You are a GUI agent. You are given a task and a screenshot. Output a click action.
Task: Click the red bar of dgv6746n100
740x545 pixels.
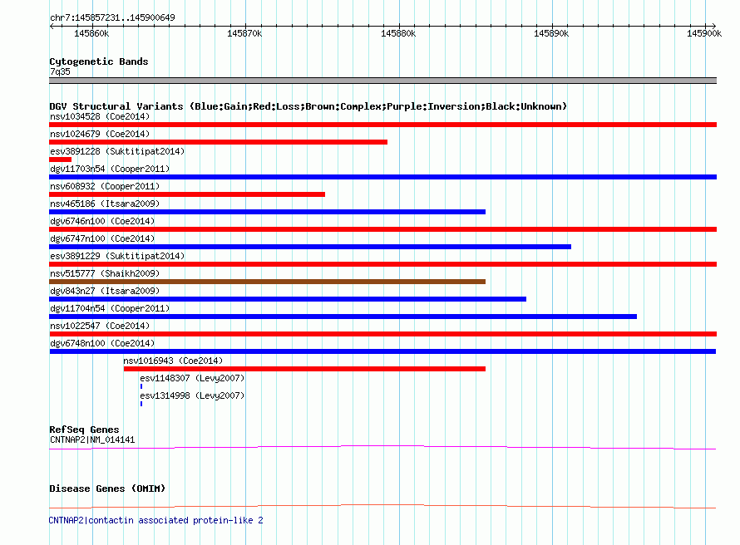[382, 229]
